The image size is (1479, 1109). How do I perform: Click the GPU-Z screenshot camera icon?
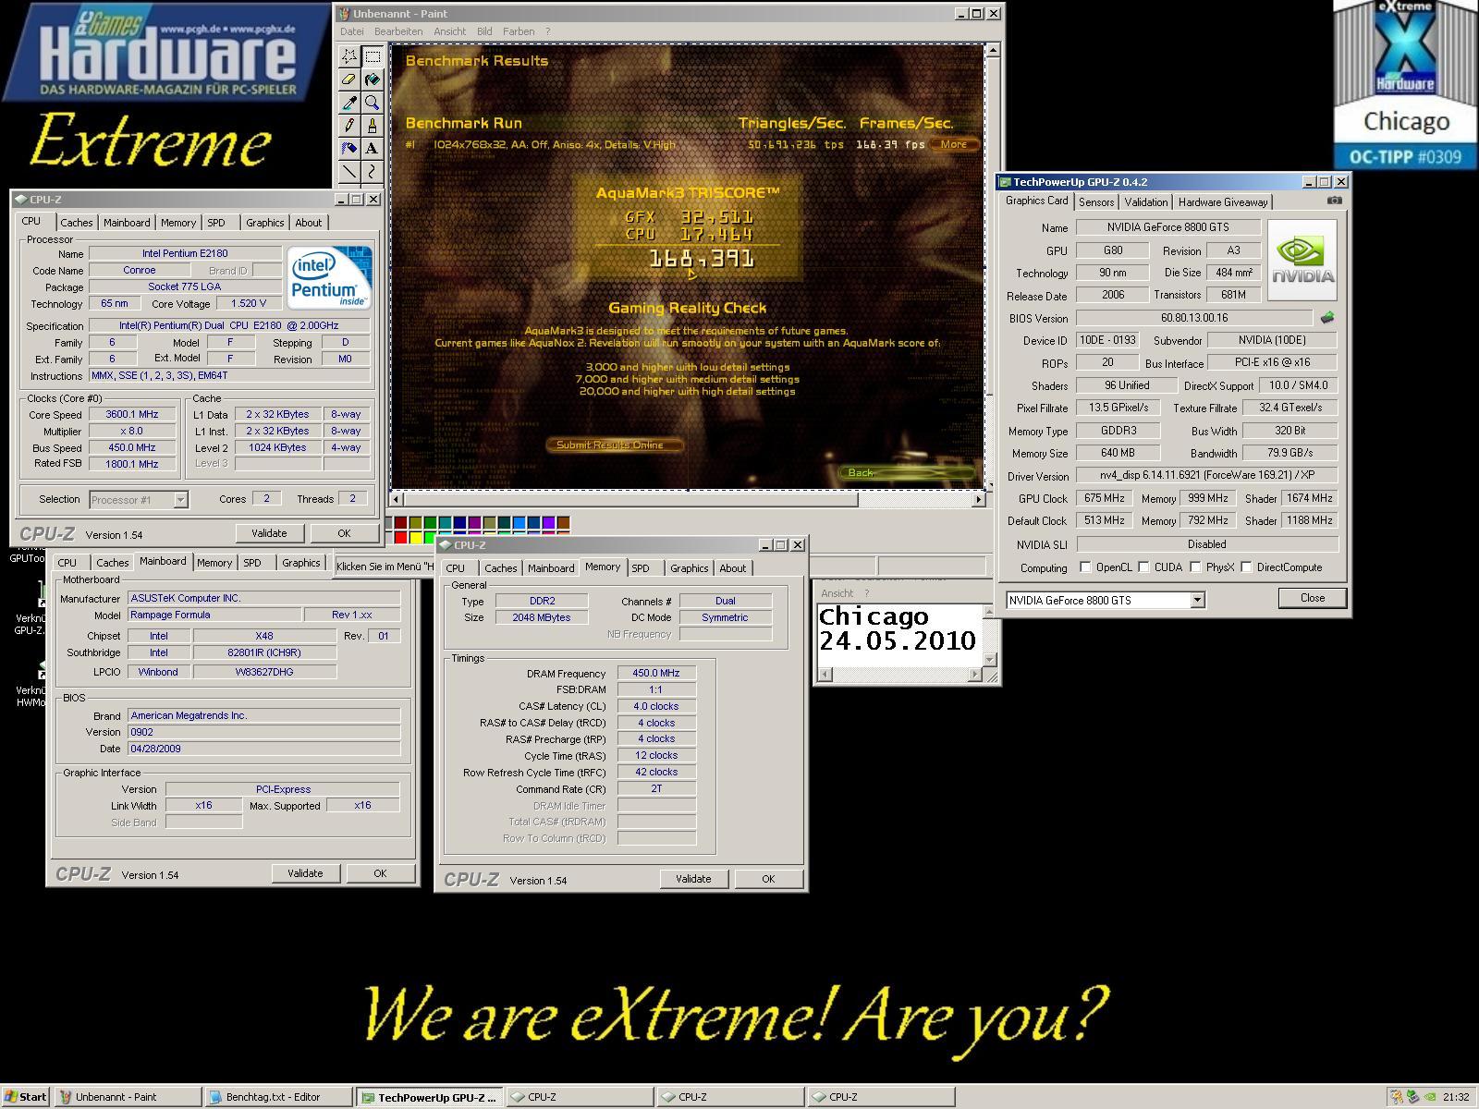tap(1334, 201)
